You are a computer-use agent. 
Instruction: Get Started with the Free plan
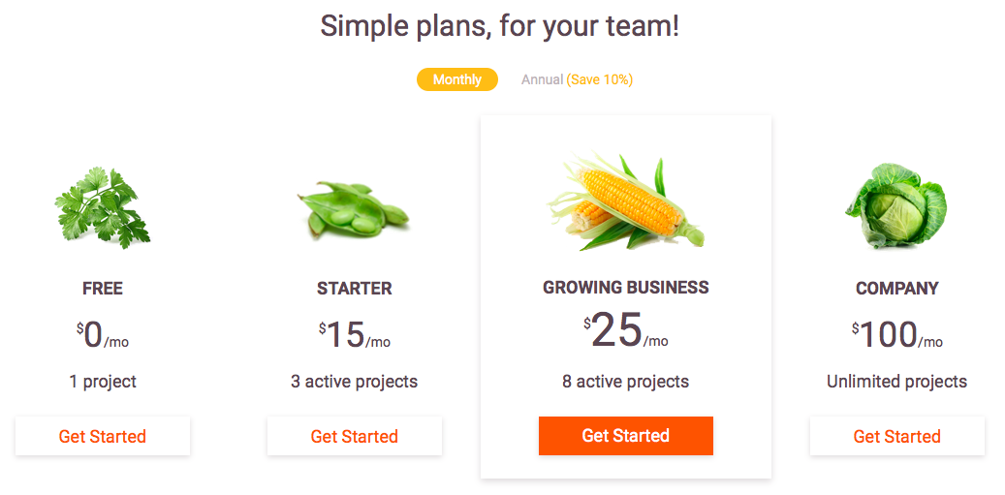[103, 436]
